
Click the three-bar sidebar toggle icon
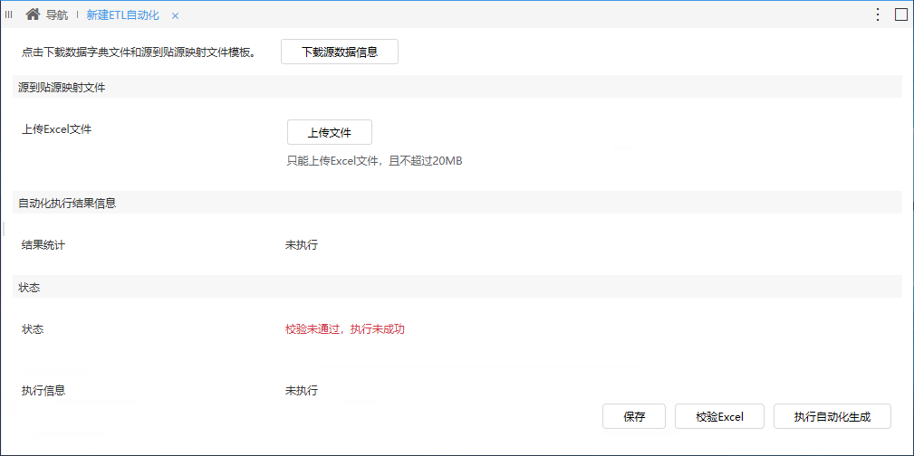(x=9, y=15)
